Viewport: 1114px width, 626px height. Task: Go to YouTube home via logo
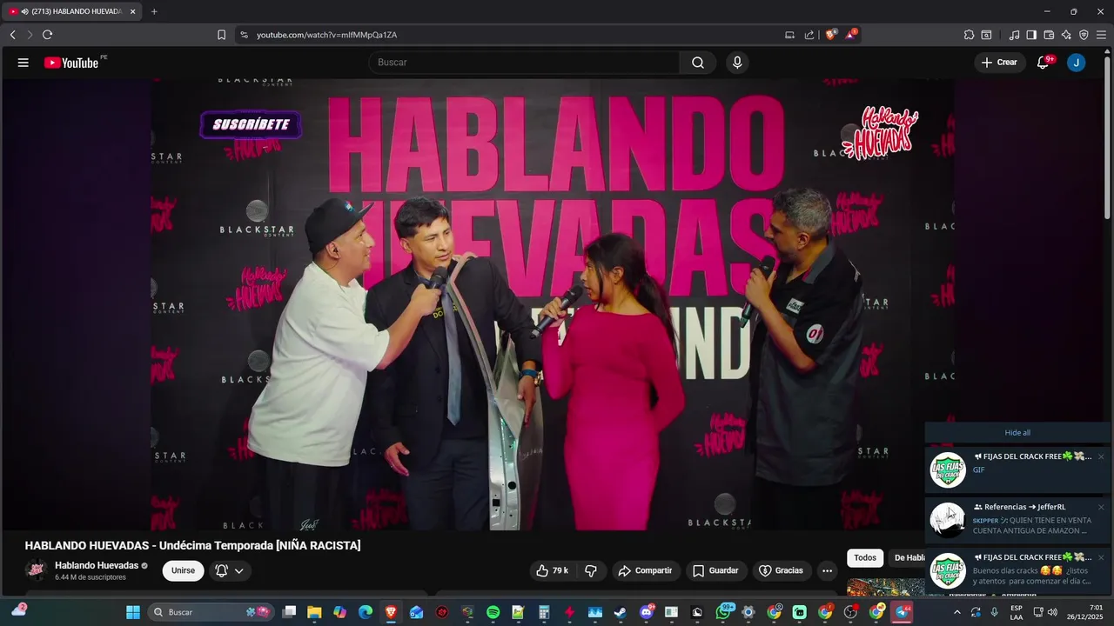71,63
